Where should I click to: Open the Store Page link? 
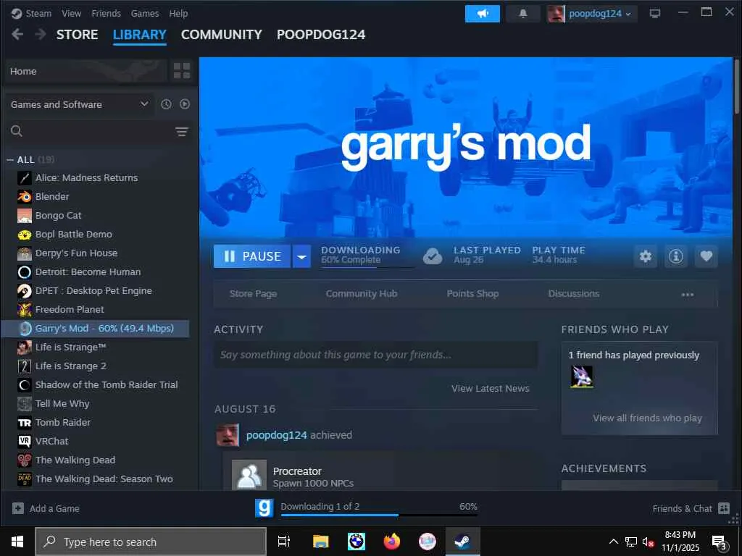point(253,294)
